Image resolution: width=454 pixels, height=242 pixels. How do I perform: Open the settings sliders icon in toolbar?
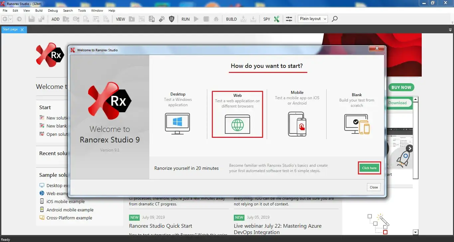click(x=289, y=19)
